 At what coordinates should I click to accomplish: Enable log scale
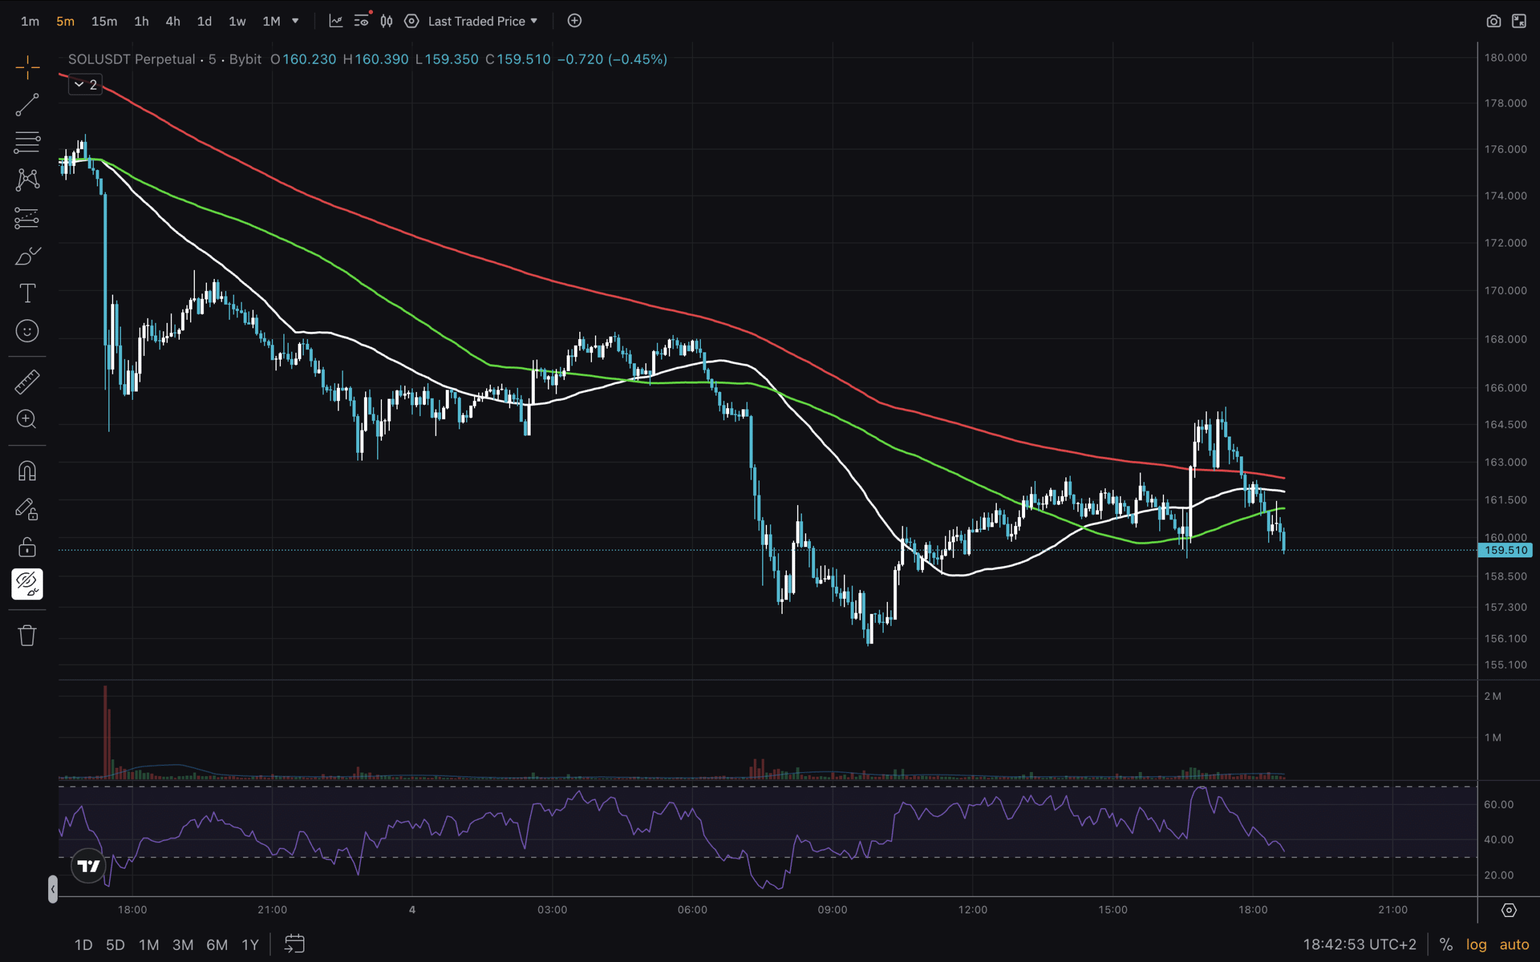pyautogui.click(x=1476, y=944)
